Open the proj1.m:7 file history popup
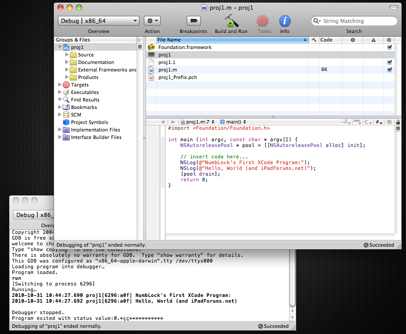This screenshot has height=334, width=406. (x=198, y=122)
